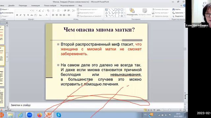The height and width of the screenshot is (118, 211).
Task: Toggle italic formatting (К) in the ribbon
Action: [x=20, y=15]
